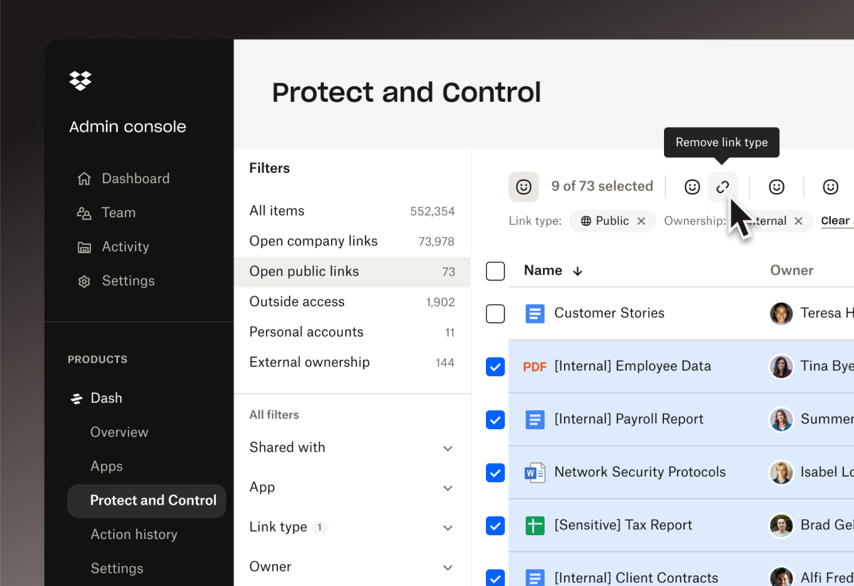Image resolution: width=854 pixels, height=586 pixels.
Task: Open Action history in the sidebar
Action: tap(134, 534)
